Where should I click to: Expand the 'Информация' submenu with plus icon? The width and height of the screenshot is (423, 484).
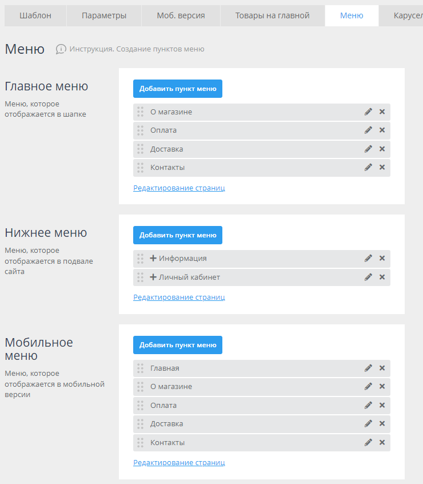coord(153,259)
